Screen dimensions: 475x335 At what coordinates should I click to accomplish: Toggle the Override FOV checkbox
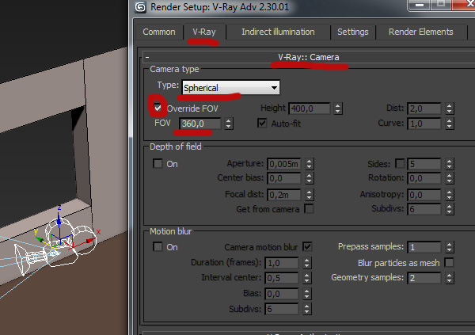coord(158,108)
